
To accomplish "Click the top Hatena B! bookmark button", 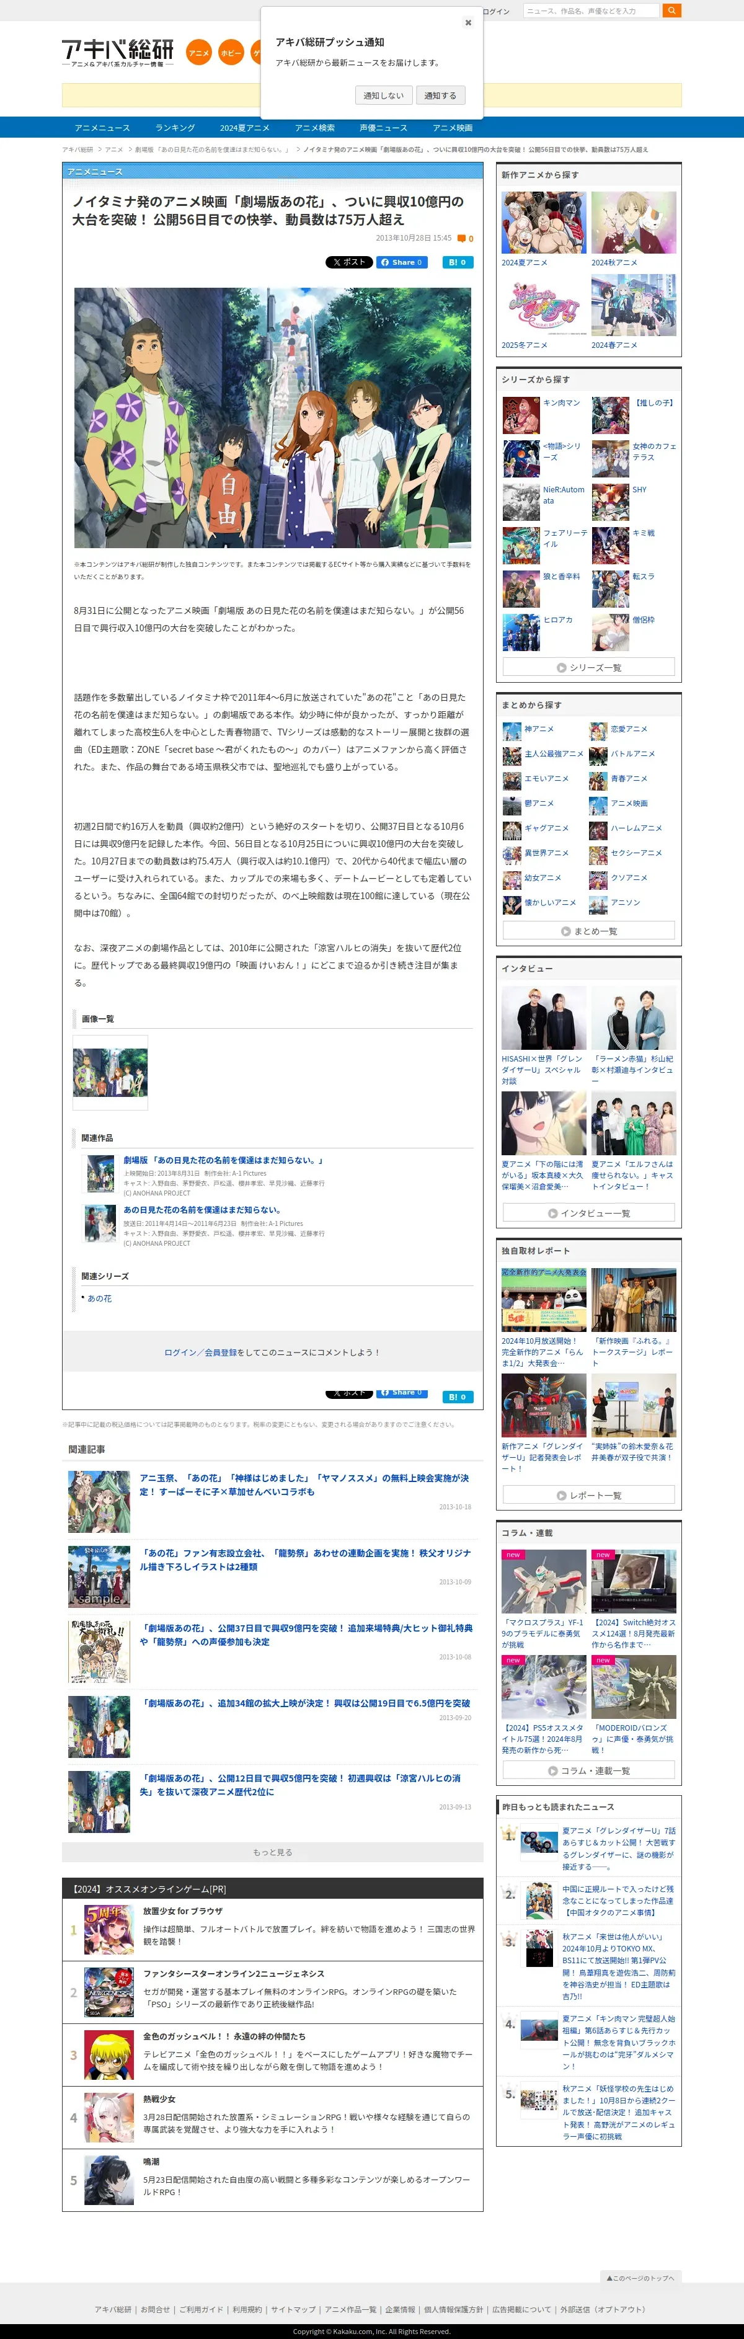I will tap(458, 262).
